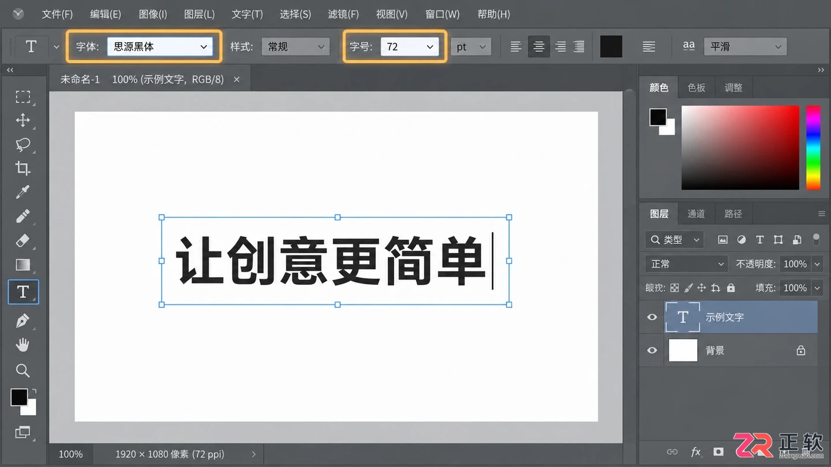This screenshot has height=467, width=831.
Task: Open the 图层(L) menu
Action: pyautogui.click(x=199, y=14)
